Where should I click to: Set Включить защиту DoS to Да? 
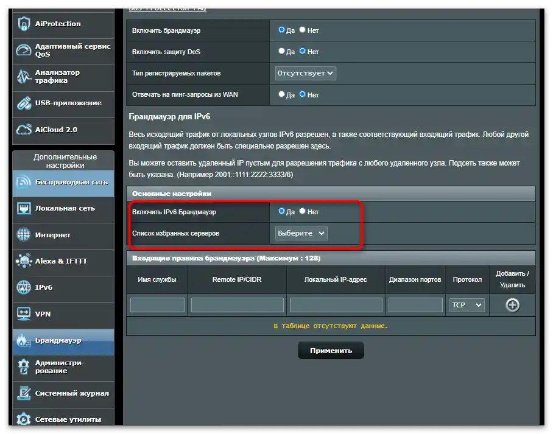point(281,51)
